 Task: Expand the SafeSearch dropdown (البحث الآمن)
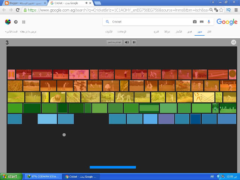click(11, 31)
